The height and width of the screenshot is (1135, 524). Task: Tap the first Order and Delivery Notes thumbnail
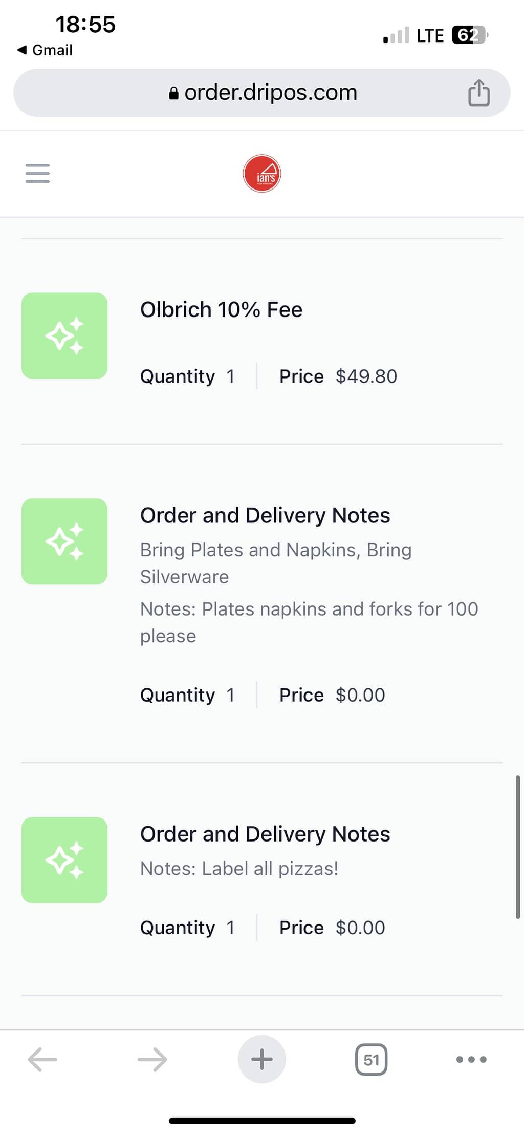pyautogui.click(x=64, y=541)
